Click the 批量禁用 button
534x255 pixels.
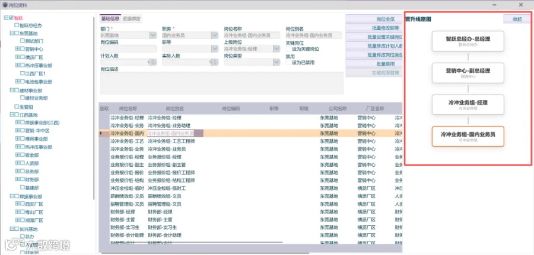coord(374,64)
